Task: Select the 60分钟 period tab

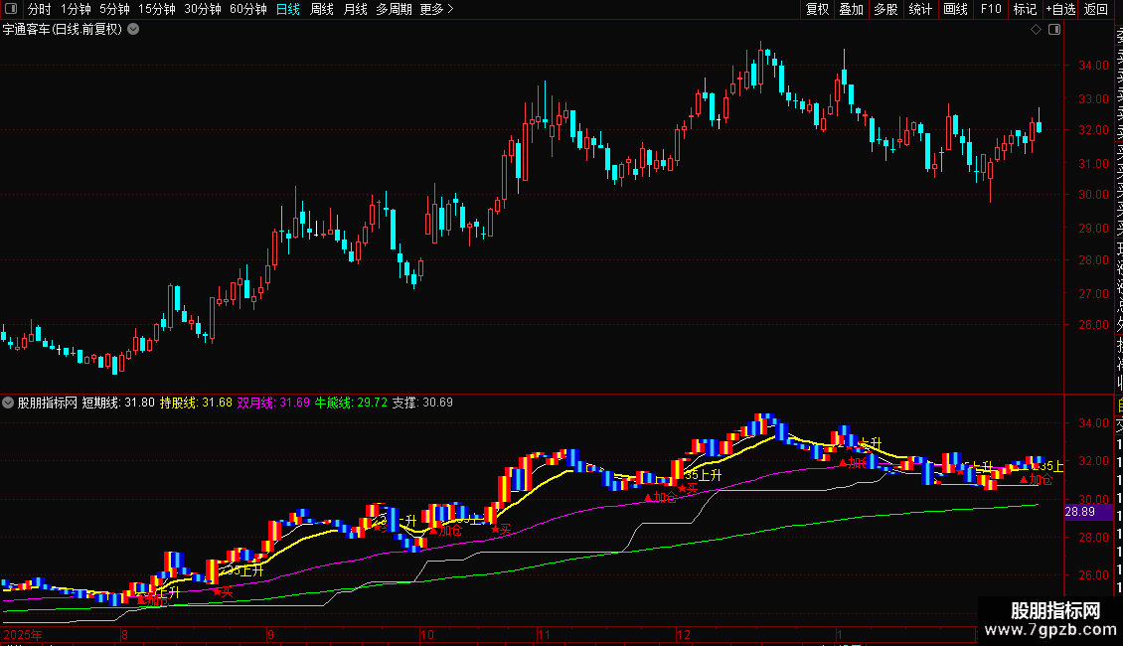Action: tap(248, 10)
